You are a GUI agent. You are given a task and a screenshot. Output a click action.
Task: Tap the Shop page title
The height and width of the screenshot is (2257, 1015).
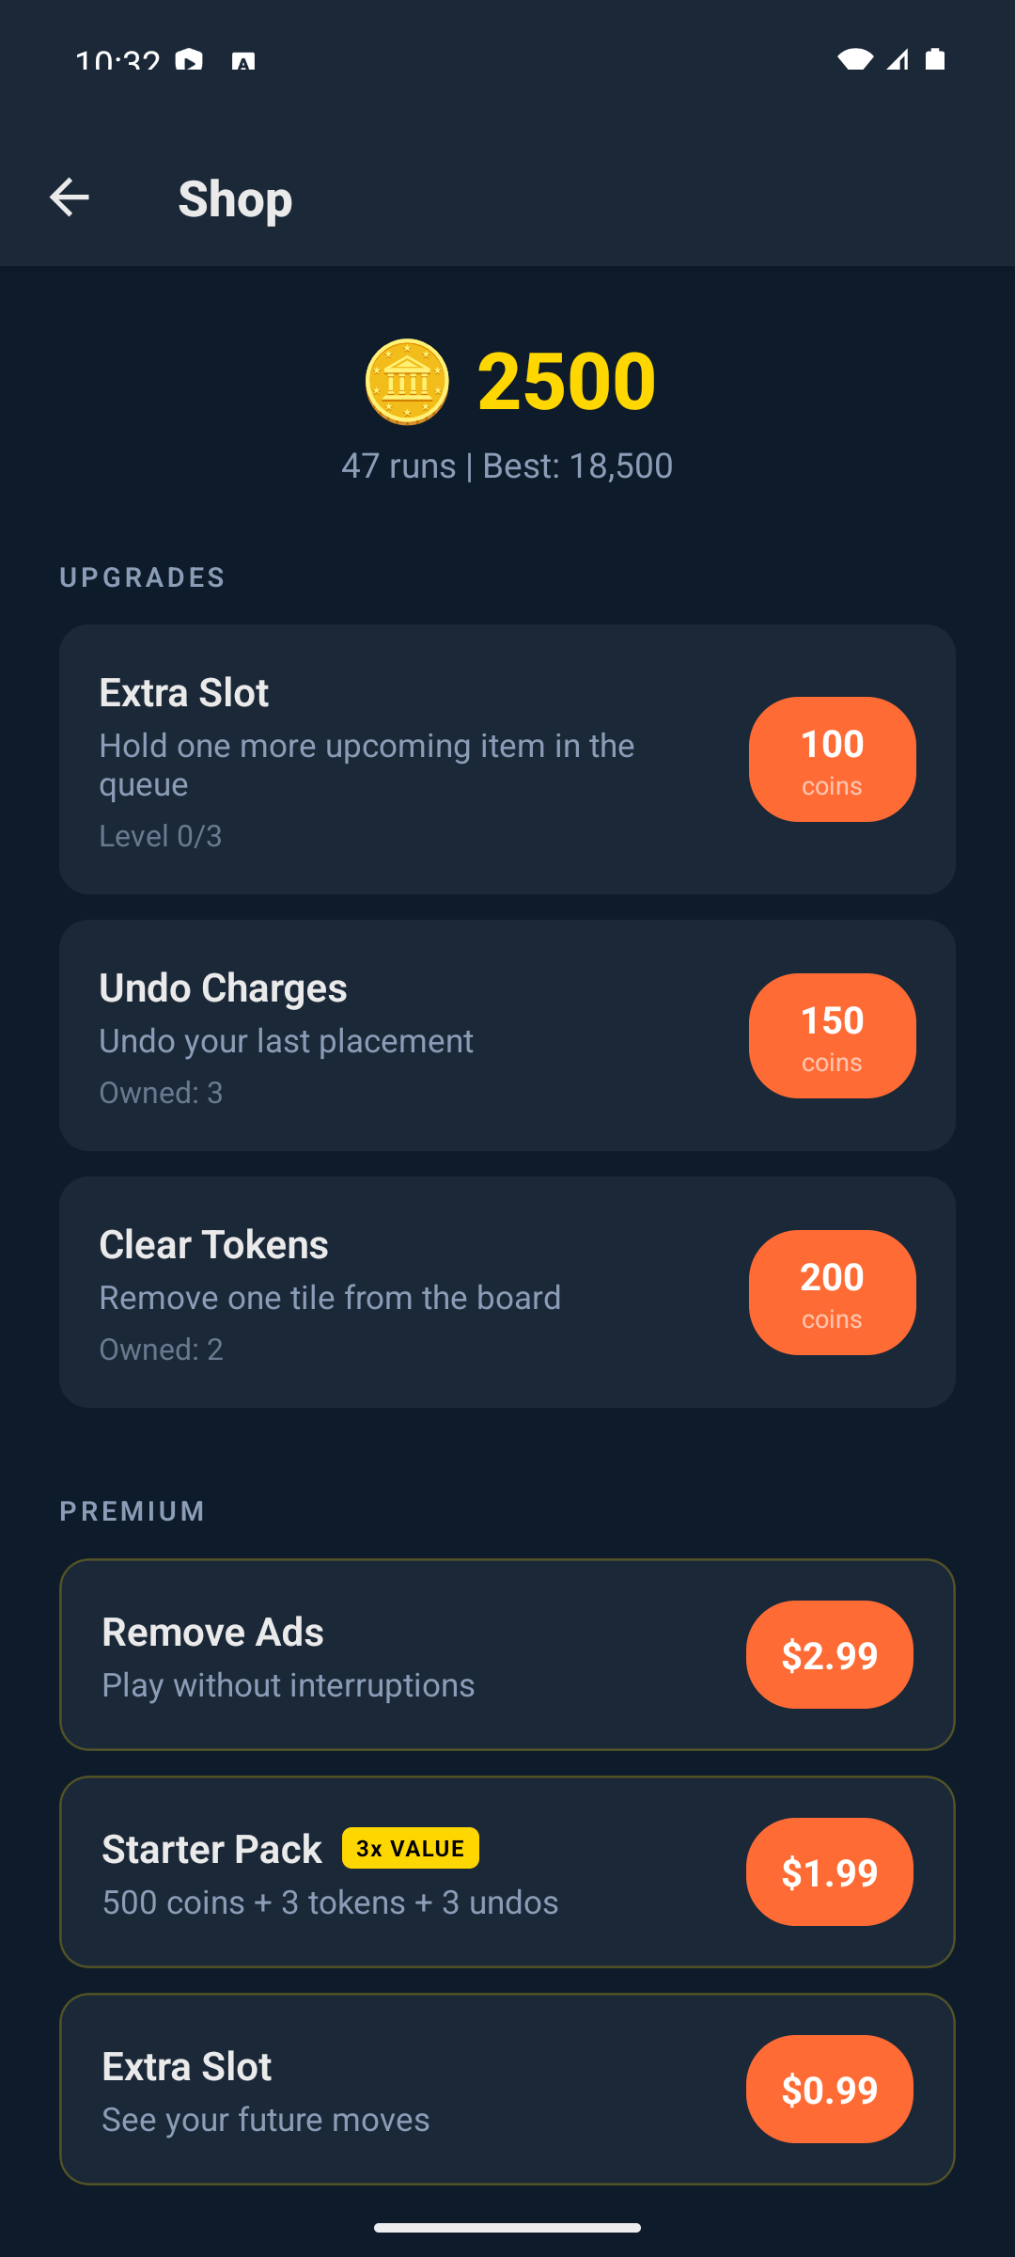pos(235,198)
